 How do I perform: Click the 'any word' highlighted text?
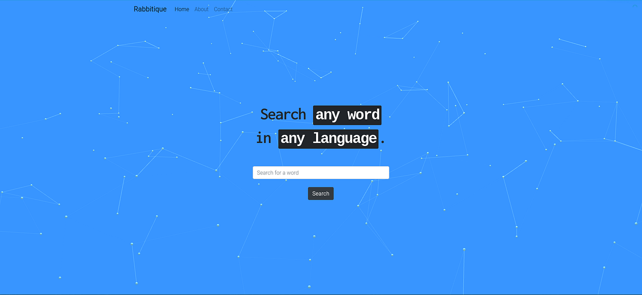[x=348, y=115]
